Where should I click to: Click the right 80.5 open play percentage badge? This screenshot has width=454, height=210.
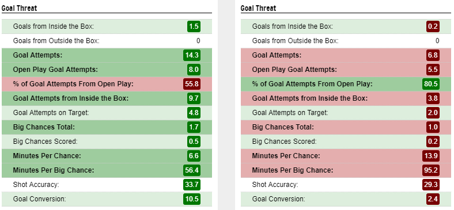431,84
